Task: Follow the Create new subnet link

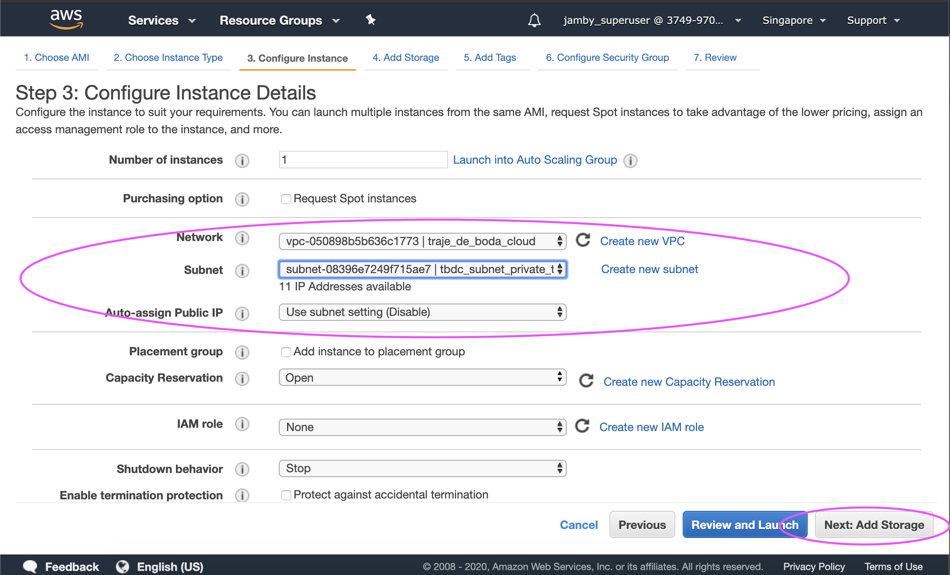Action: pos(649,269)
